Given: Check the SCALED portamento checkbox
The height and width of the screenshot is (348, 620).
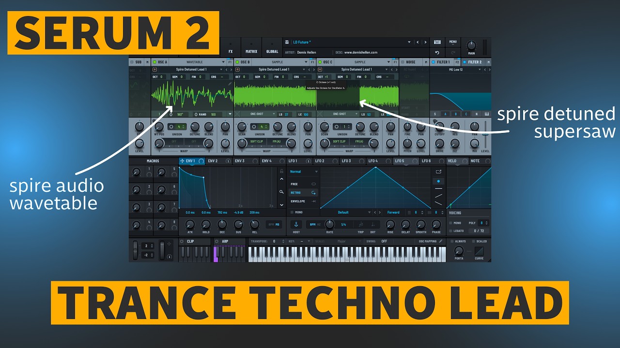Looking at the screenshot, I should (x=473, y=241).
